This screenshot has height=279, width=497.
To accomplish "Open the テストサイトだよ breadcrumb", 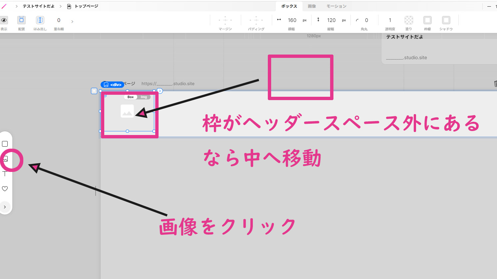I will coord(39,6).
